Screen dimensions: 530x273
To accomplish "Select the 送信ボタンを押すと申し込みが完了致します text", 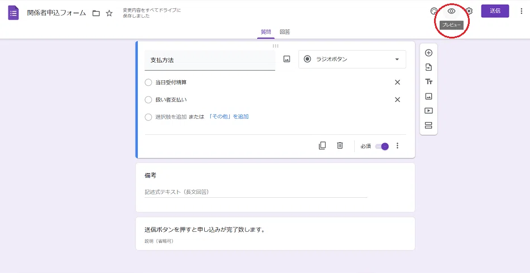I will [x=205, y=230].
